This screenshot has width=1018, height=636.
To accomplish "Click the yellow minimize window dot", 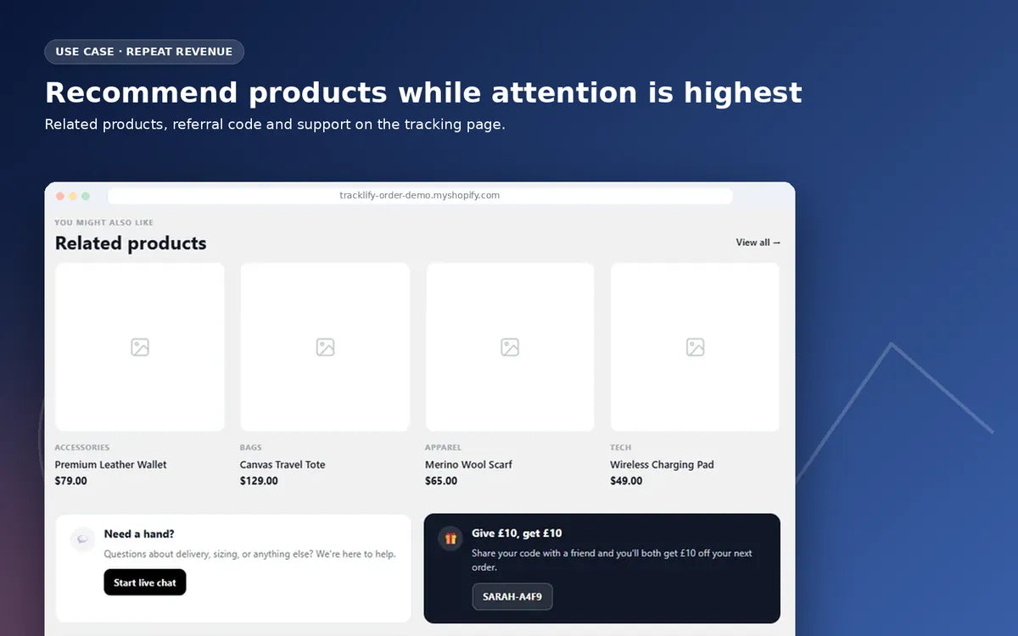I will pos(73,196).
